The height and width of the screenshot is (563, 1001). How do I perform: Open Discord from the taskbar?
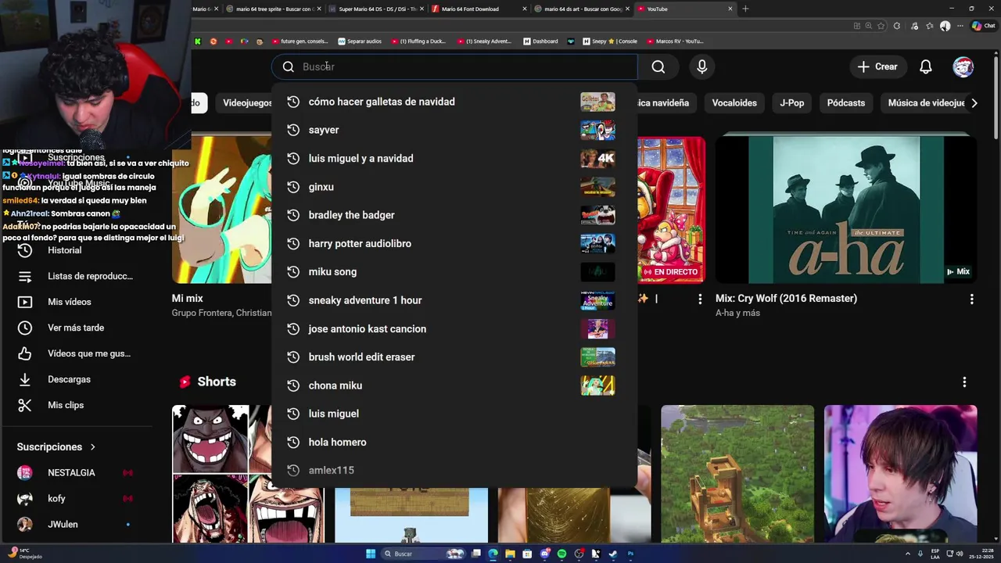click(x=544, y=554)
